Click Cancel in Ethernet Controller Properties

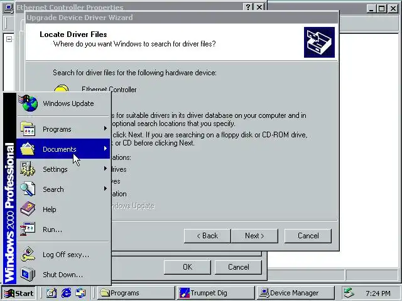click(x=238, y=267)
